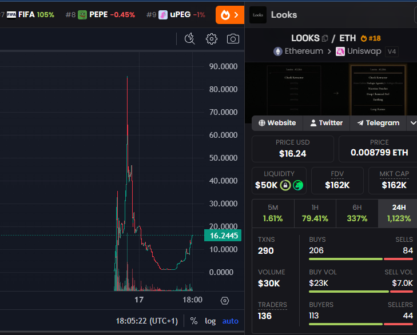Screen dimensions: 417x335
Task: Open the Twitter link
Action: (326, 123)
